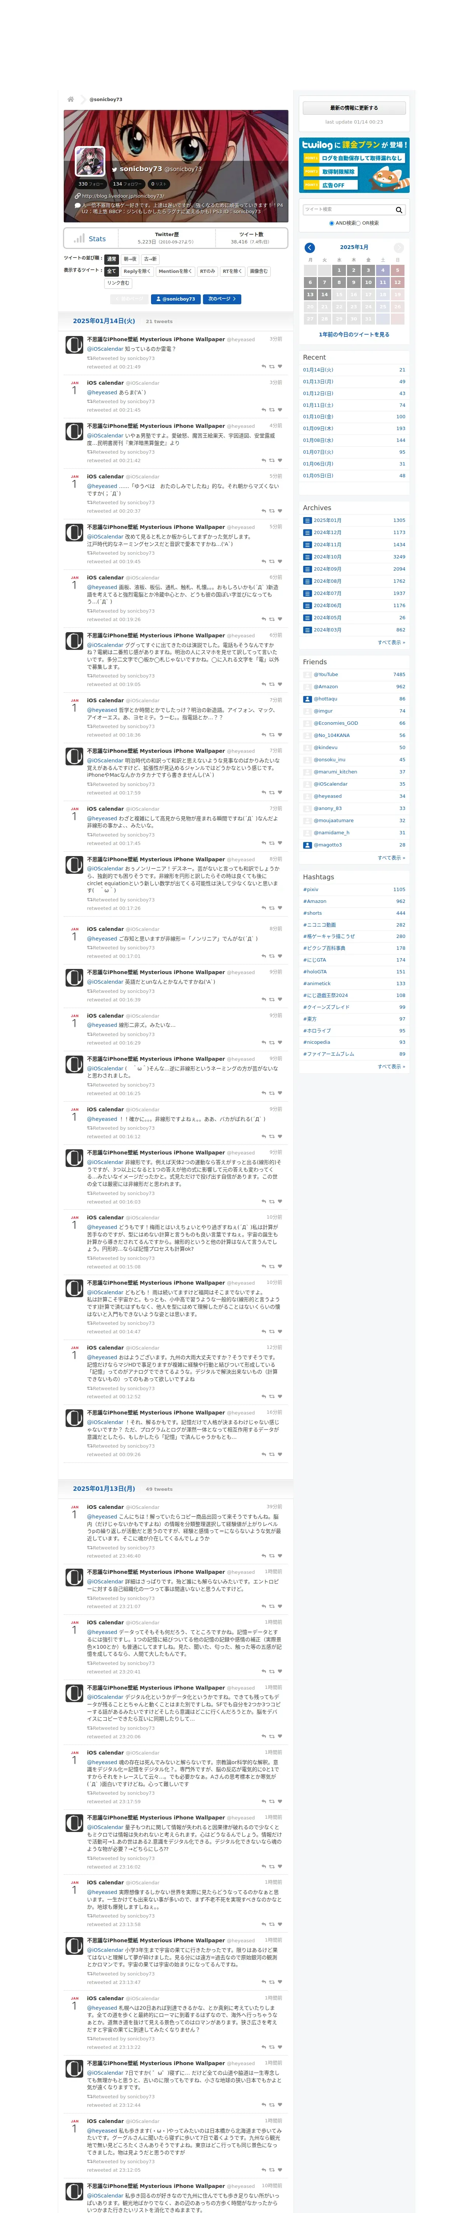Open the home icon in breadcrumb
Image resolution: width=473 pixels, height=2213 pixels.
70,99
